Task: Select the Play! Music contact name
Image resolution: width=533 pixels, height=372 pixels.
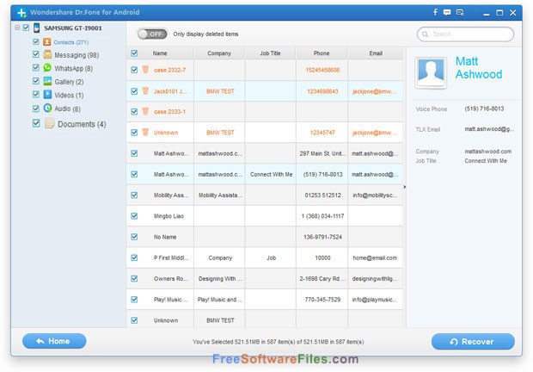Action: click(170, 300)
